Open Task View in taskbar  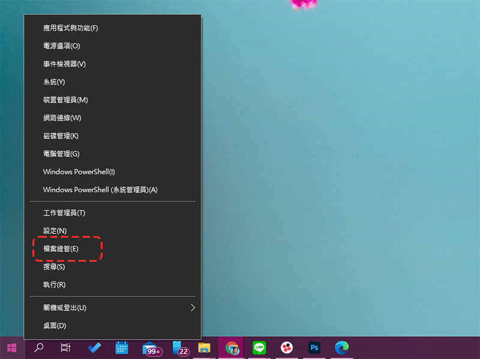[x=65, y=348]
